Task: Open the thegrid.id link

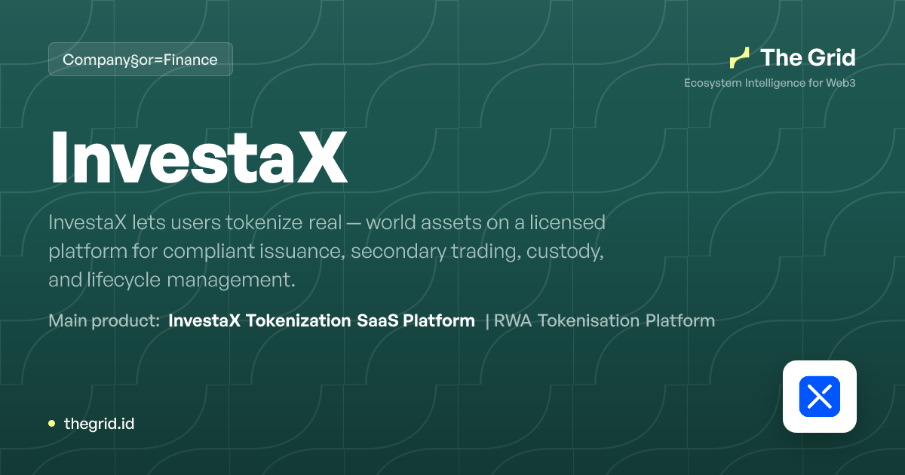Action: (99, 424)
